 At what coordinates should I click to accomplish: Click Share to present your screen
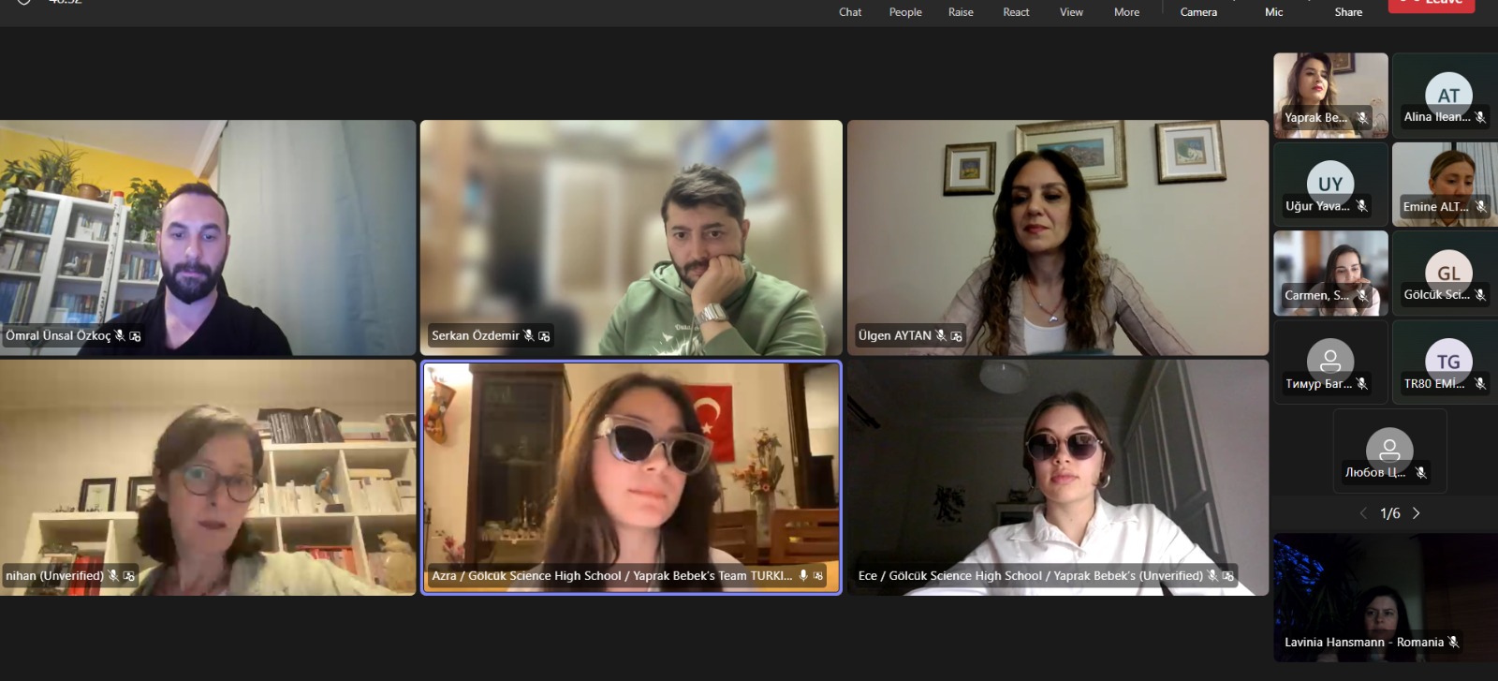coord(1348,9)
